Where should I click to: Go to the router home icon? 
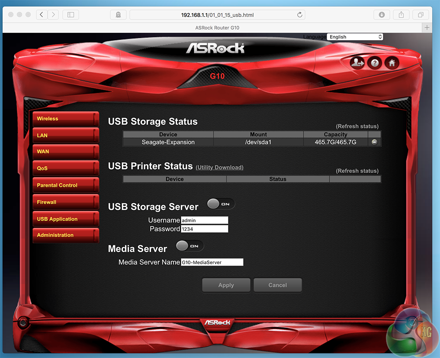(x=392, y=63)
